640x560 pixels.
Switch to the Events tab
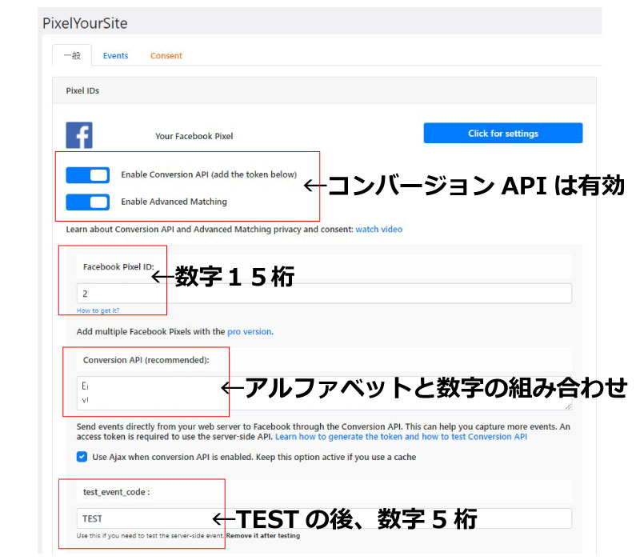(115, 55)
